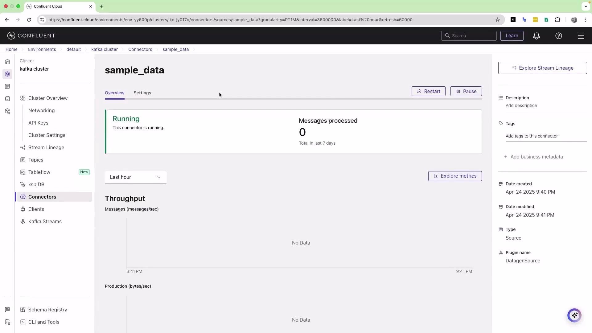Open CLI and Tools in the sidebar
592x333 pixels.
point(44,322)
